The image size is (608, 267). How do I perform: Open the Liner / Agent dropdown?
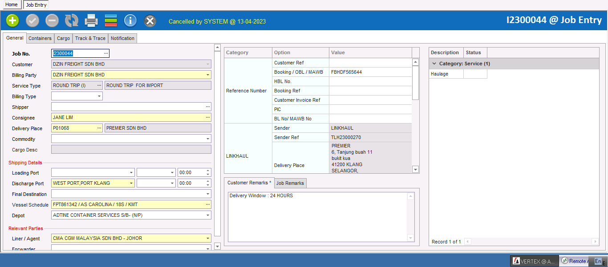coord(207,239)
